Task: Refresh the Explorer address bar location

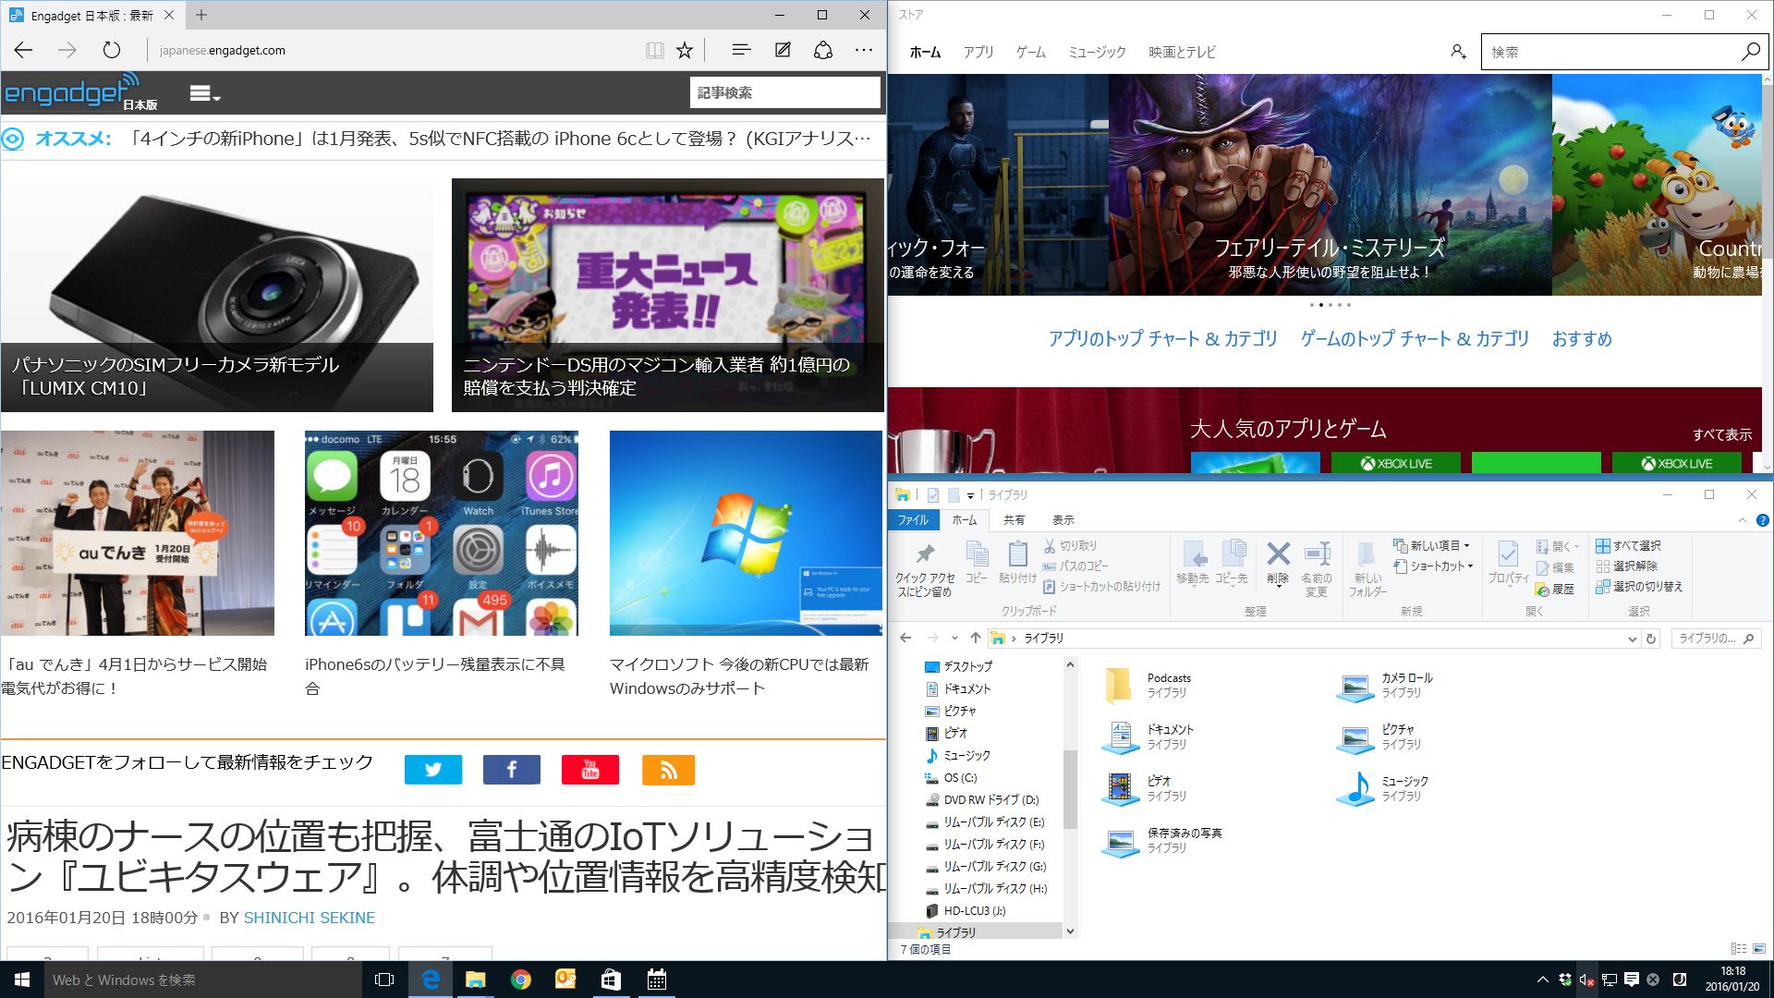Action: [1651, 638]
